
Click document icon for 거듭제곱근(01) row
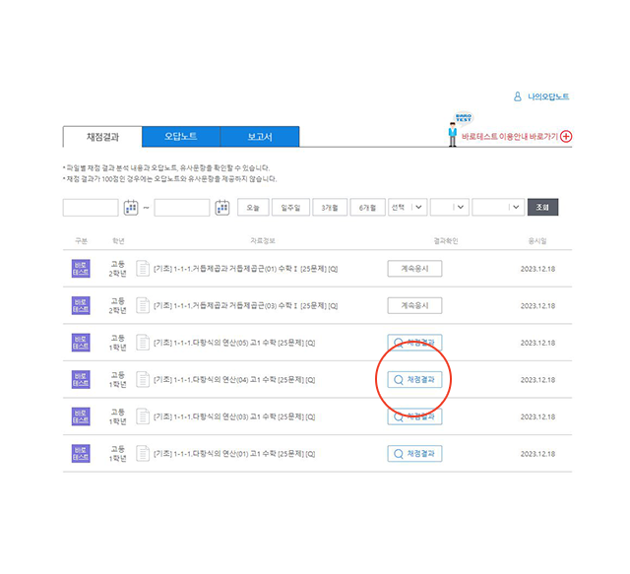tap(143, 269)
